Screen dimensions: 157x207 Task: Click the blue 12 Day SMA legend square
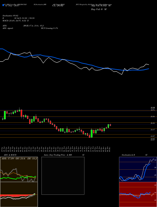coord(3,5)
